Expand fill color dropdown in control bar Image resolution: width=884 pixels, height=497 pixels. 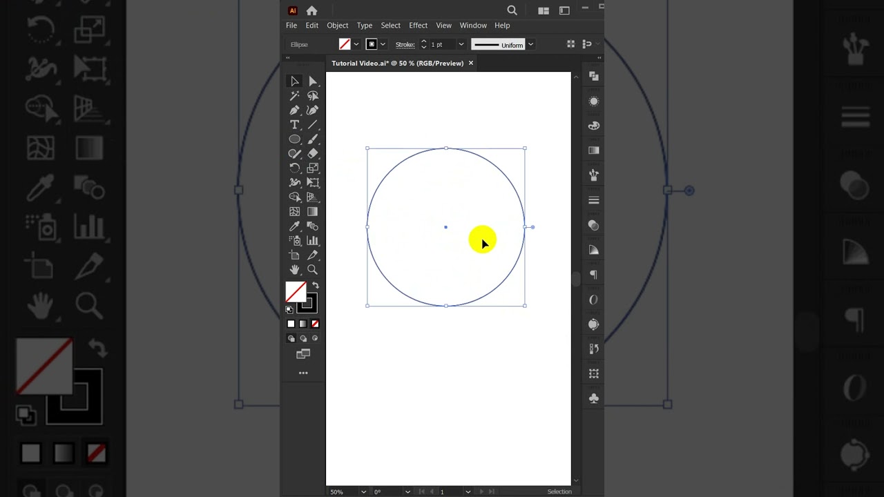pyautogui.click(x=356, y=44)
